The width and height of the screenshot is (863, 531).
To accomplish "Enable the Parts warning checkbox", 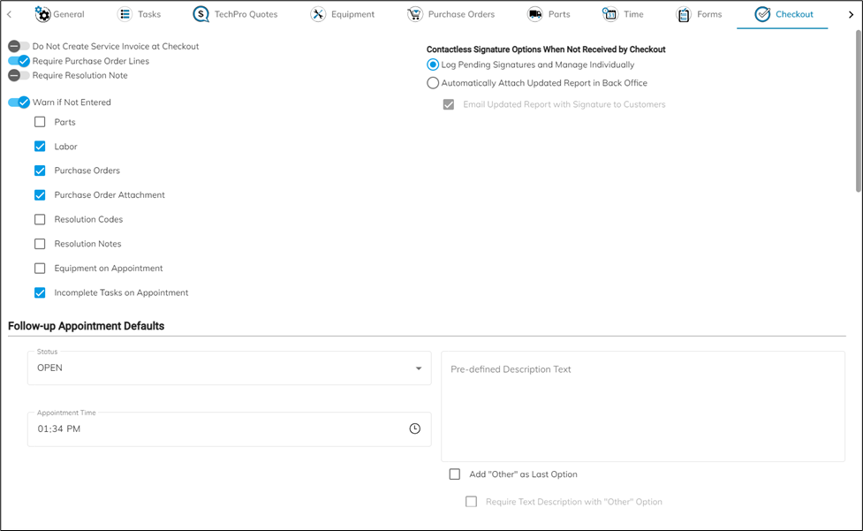I will tap(40, 122).
